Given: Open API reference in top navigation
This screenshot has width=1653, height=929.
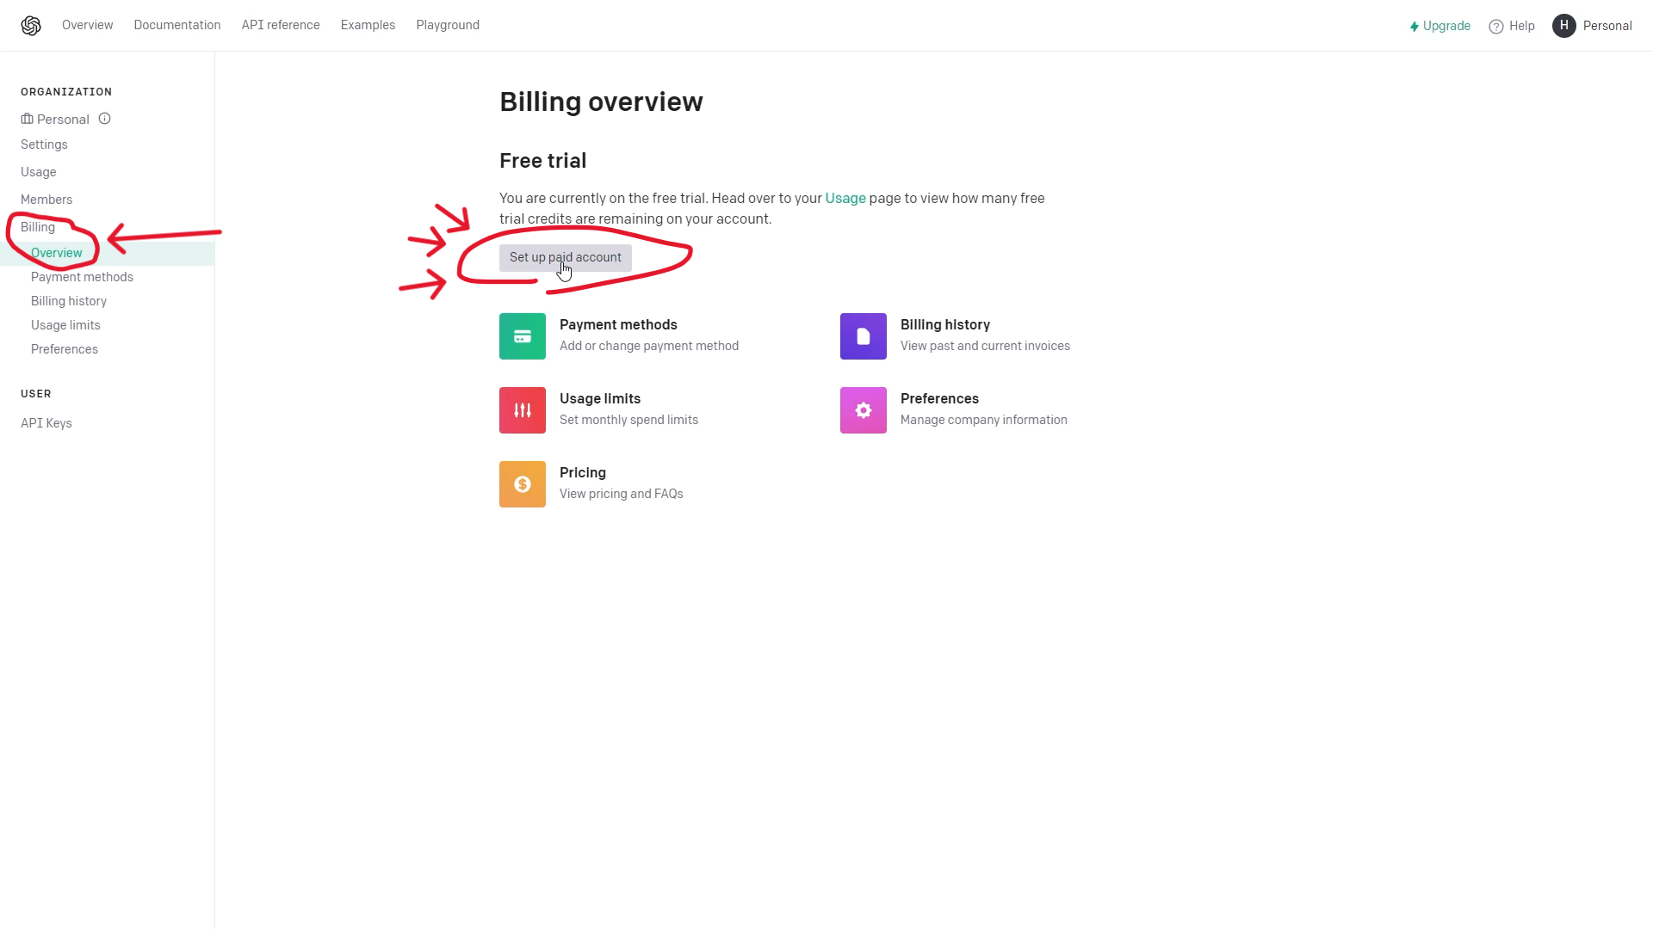Looking at the screenshot, I should [x=281, y=25].
